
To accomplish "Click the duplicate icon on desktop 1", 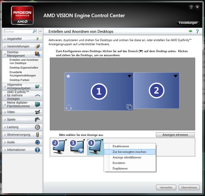I will (129, 107).
